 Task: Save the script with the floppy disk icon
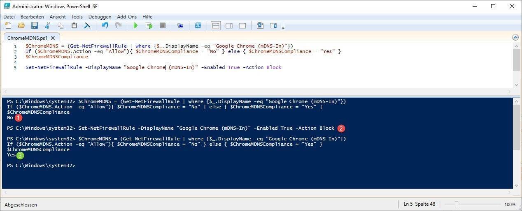(35, 25)
